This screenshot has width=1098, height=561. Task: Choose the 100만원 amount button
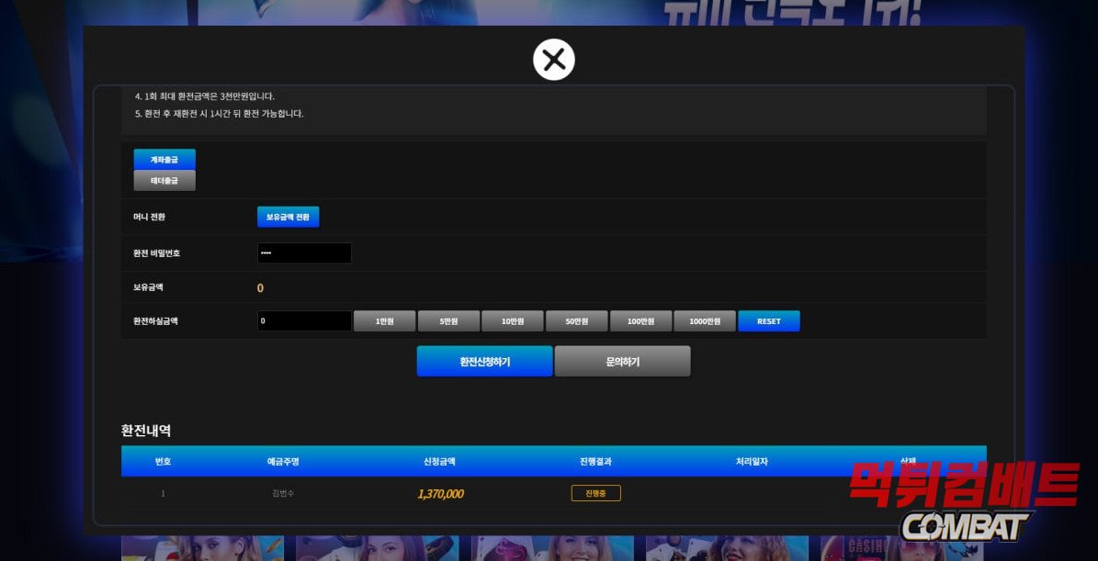tap(640, 321)
